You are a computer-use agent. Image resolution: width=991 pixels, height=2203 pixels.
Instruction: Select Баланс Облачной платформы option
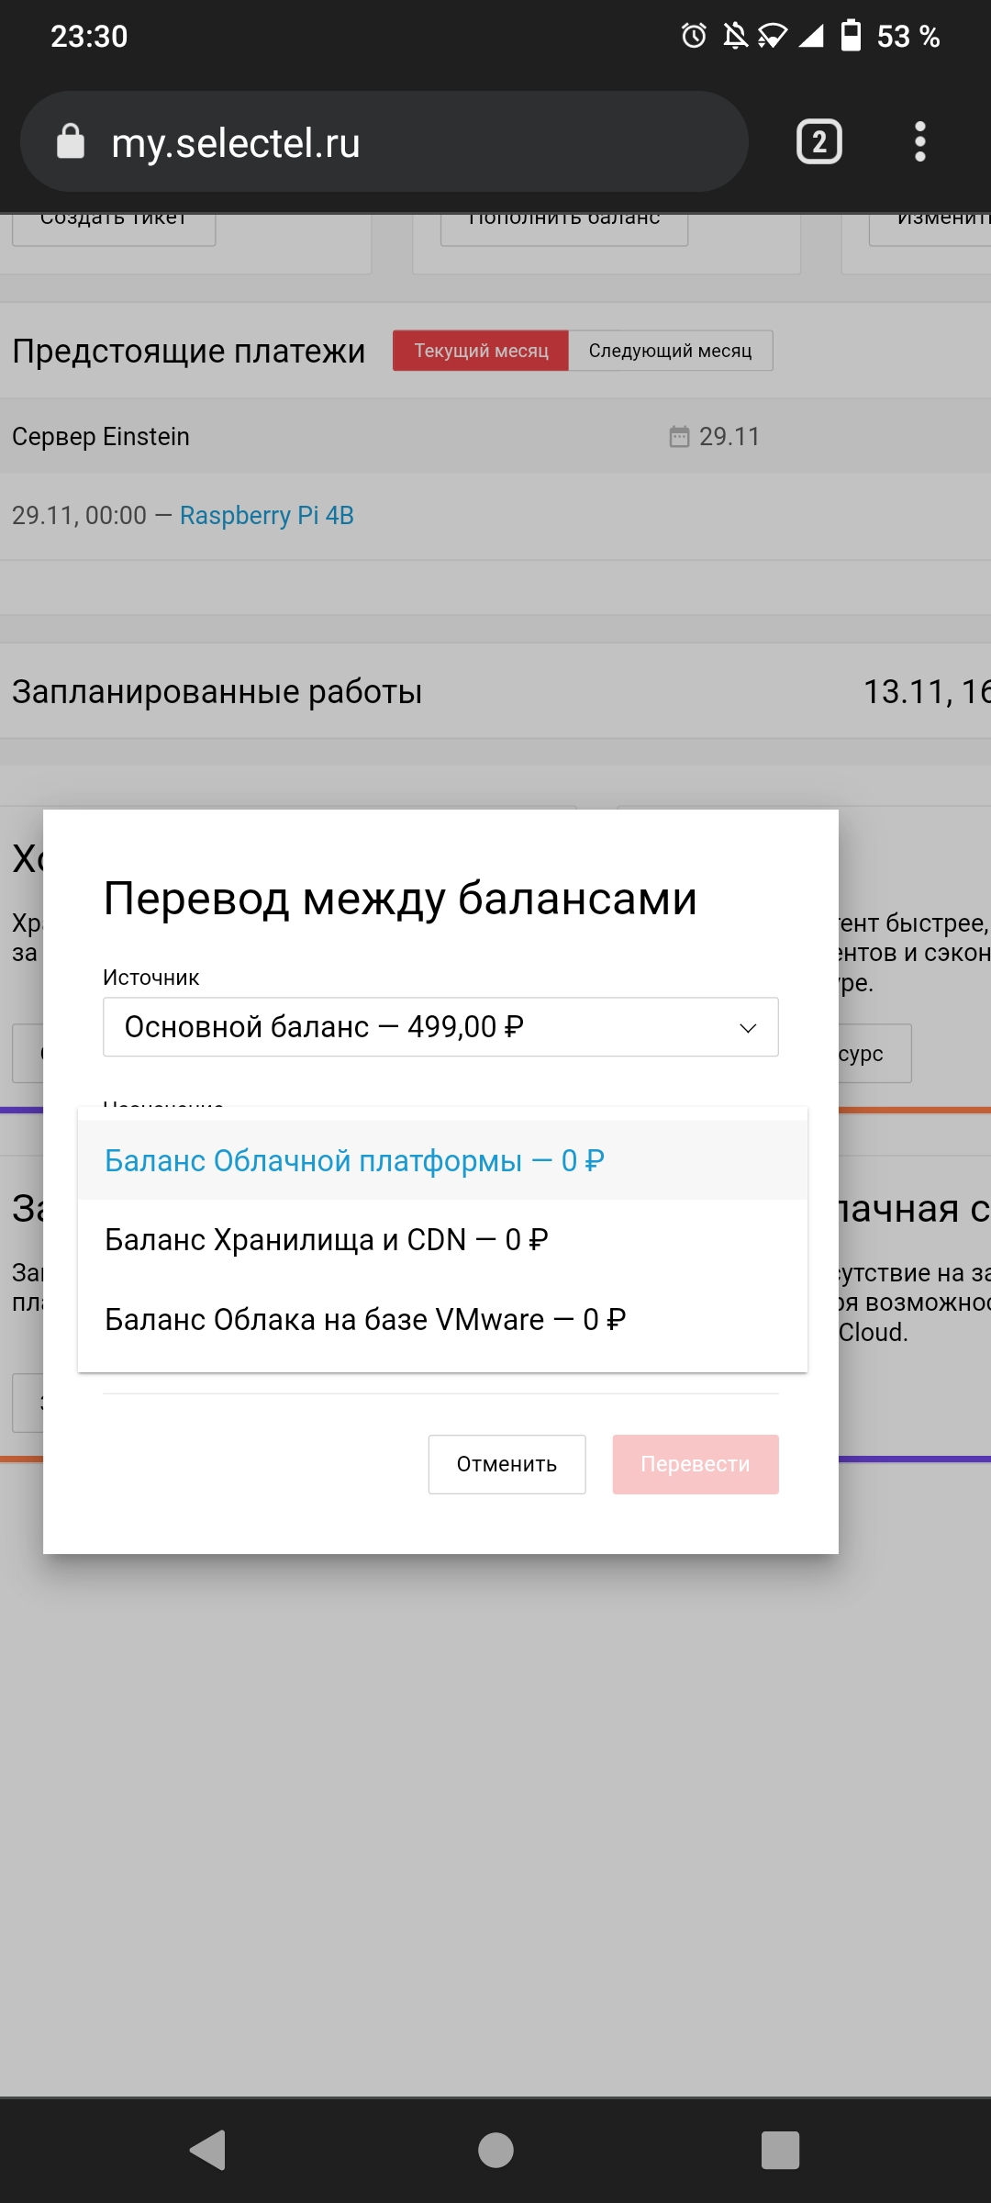[354, 1160]
